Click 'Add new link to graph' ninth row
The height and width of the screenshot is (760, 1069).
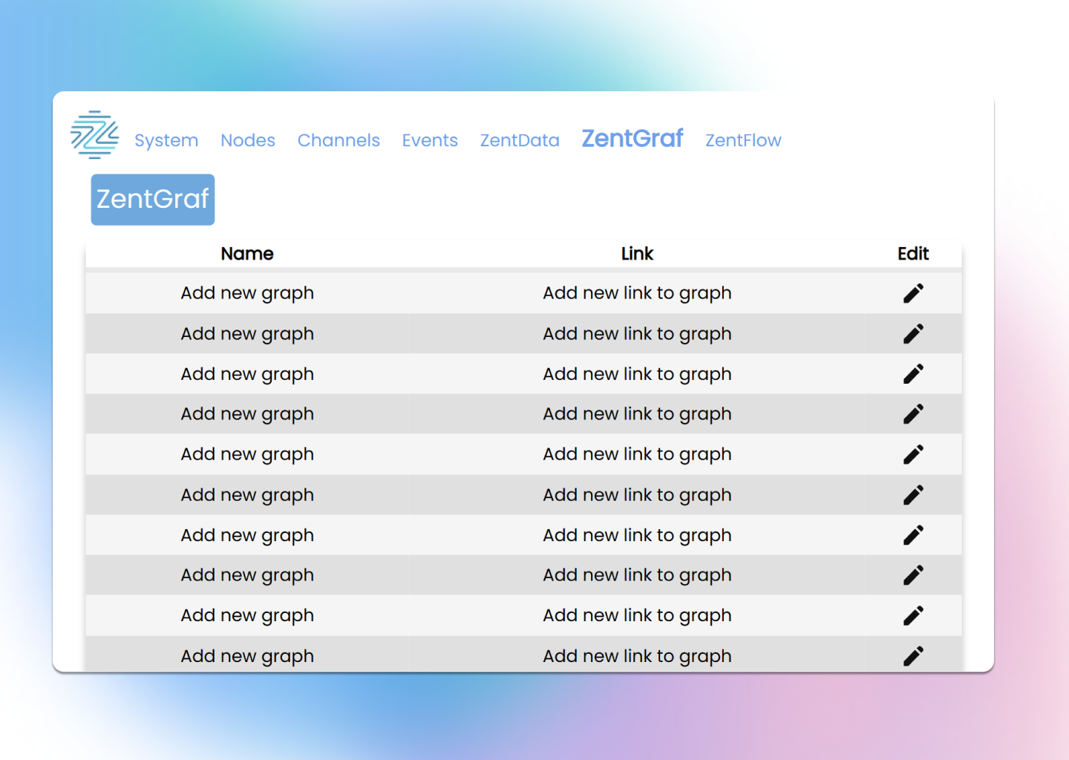[637, 616]
